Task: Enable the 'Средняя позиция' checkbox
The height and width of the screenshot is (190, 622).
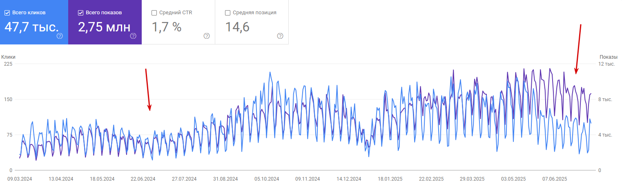Action: (227, 13)
